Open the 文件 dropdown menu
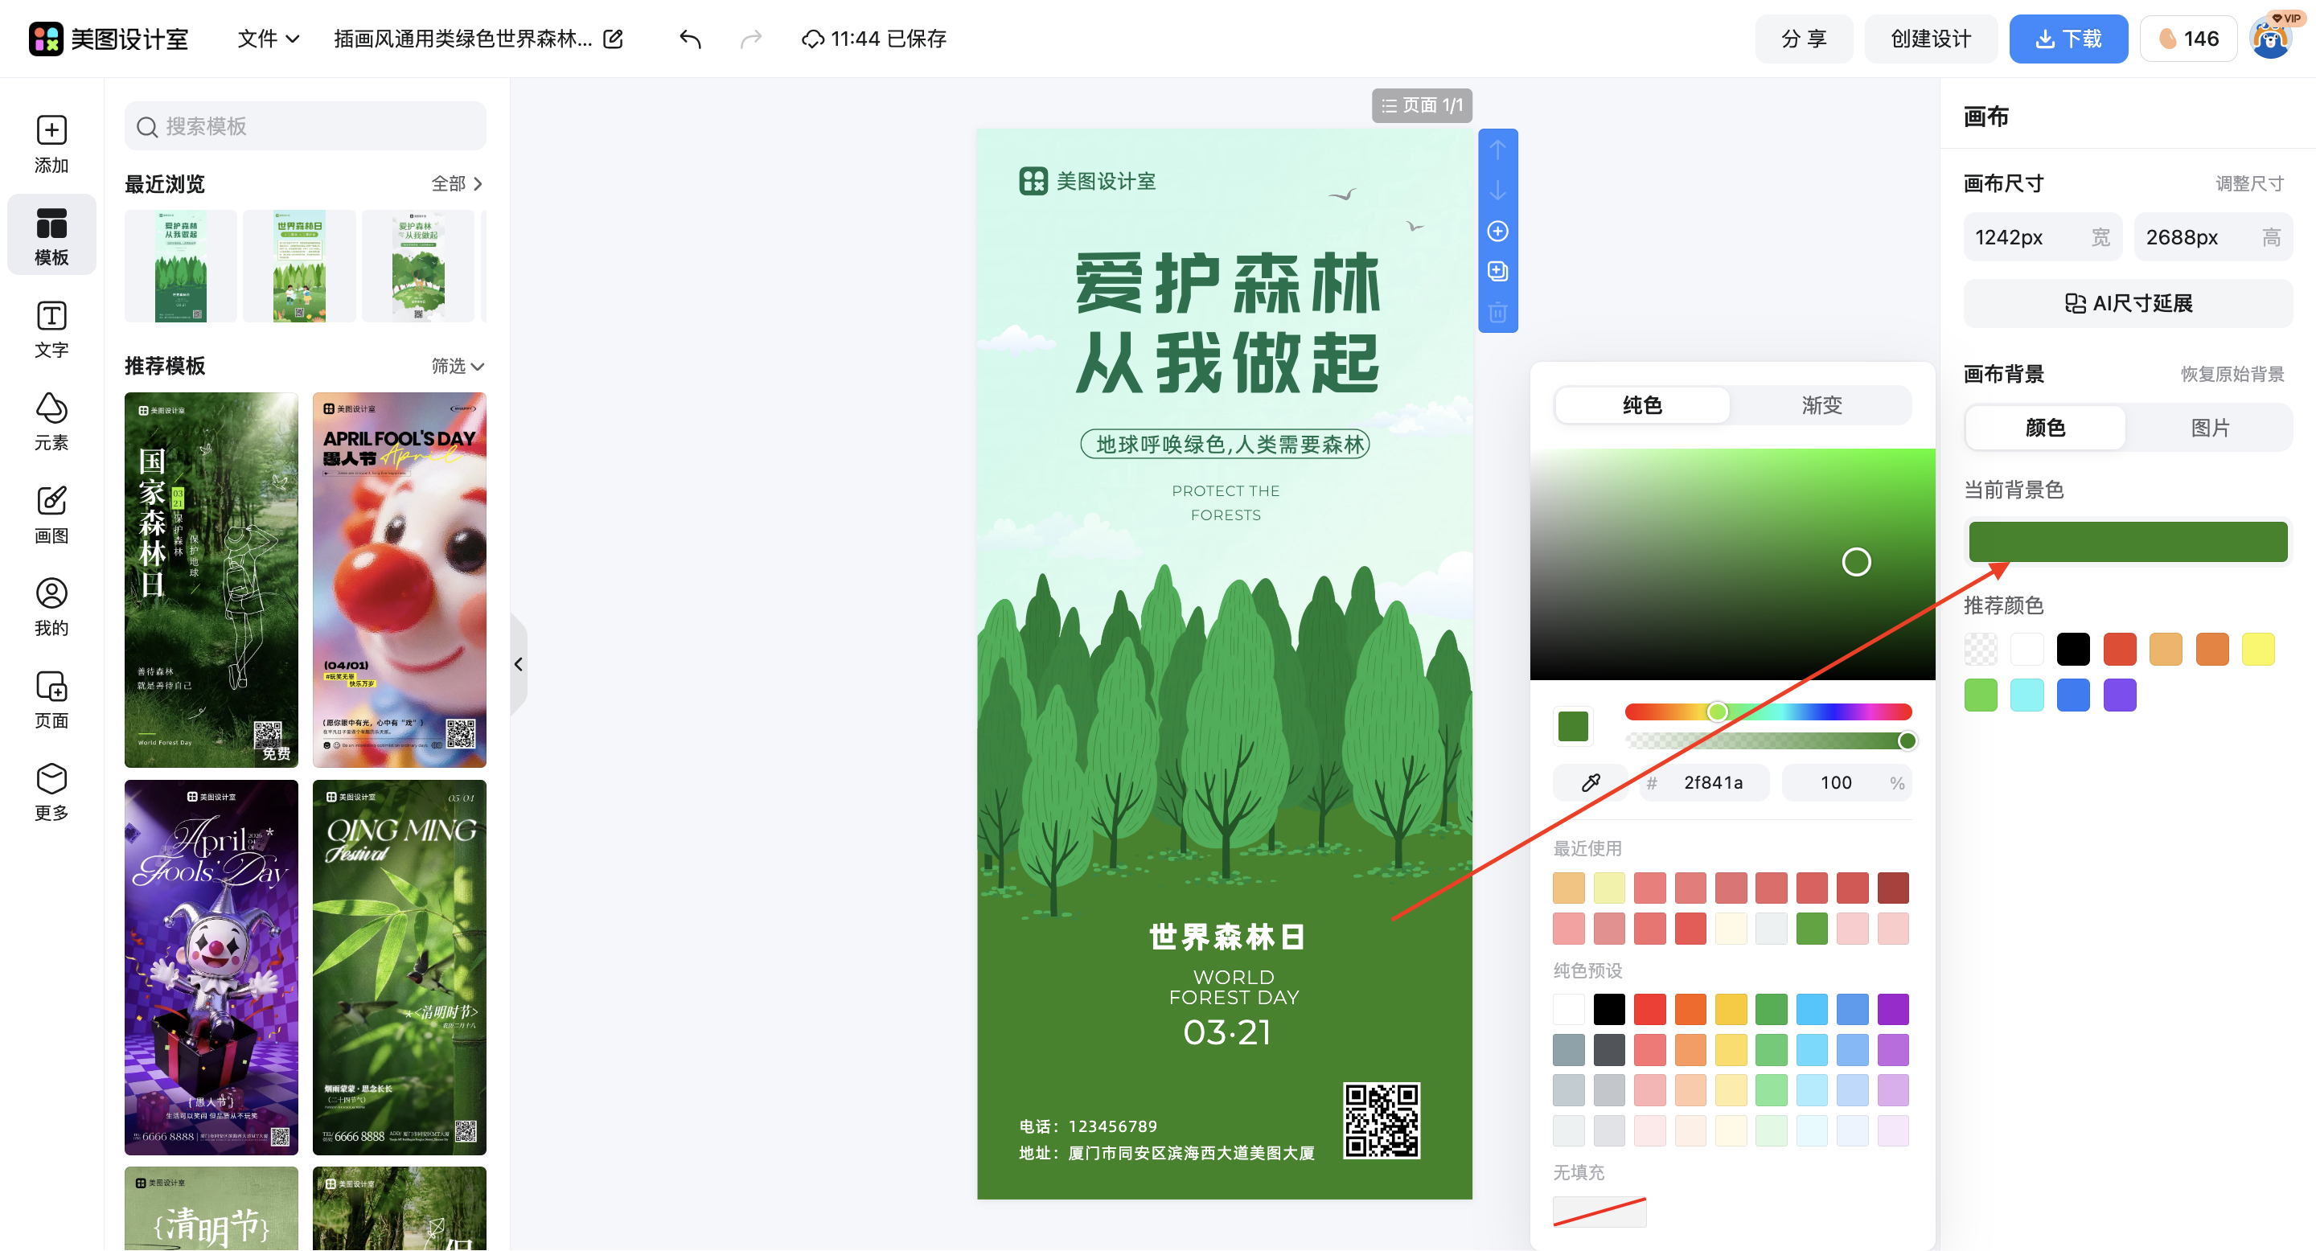This screenshot has height=1251, width=2316. click(266, 39)
